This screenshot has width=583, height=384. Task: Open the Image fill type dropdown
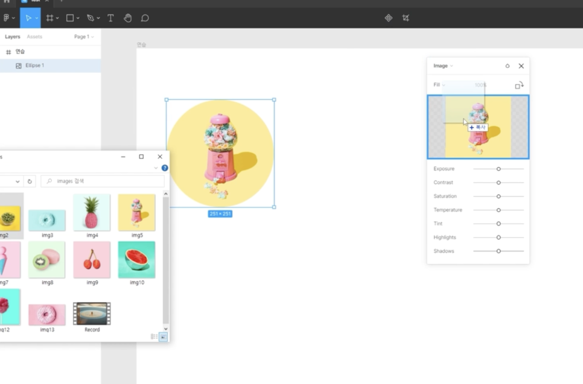tap(443, 66)
